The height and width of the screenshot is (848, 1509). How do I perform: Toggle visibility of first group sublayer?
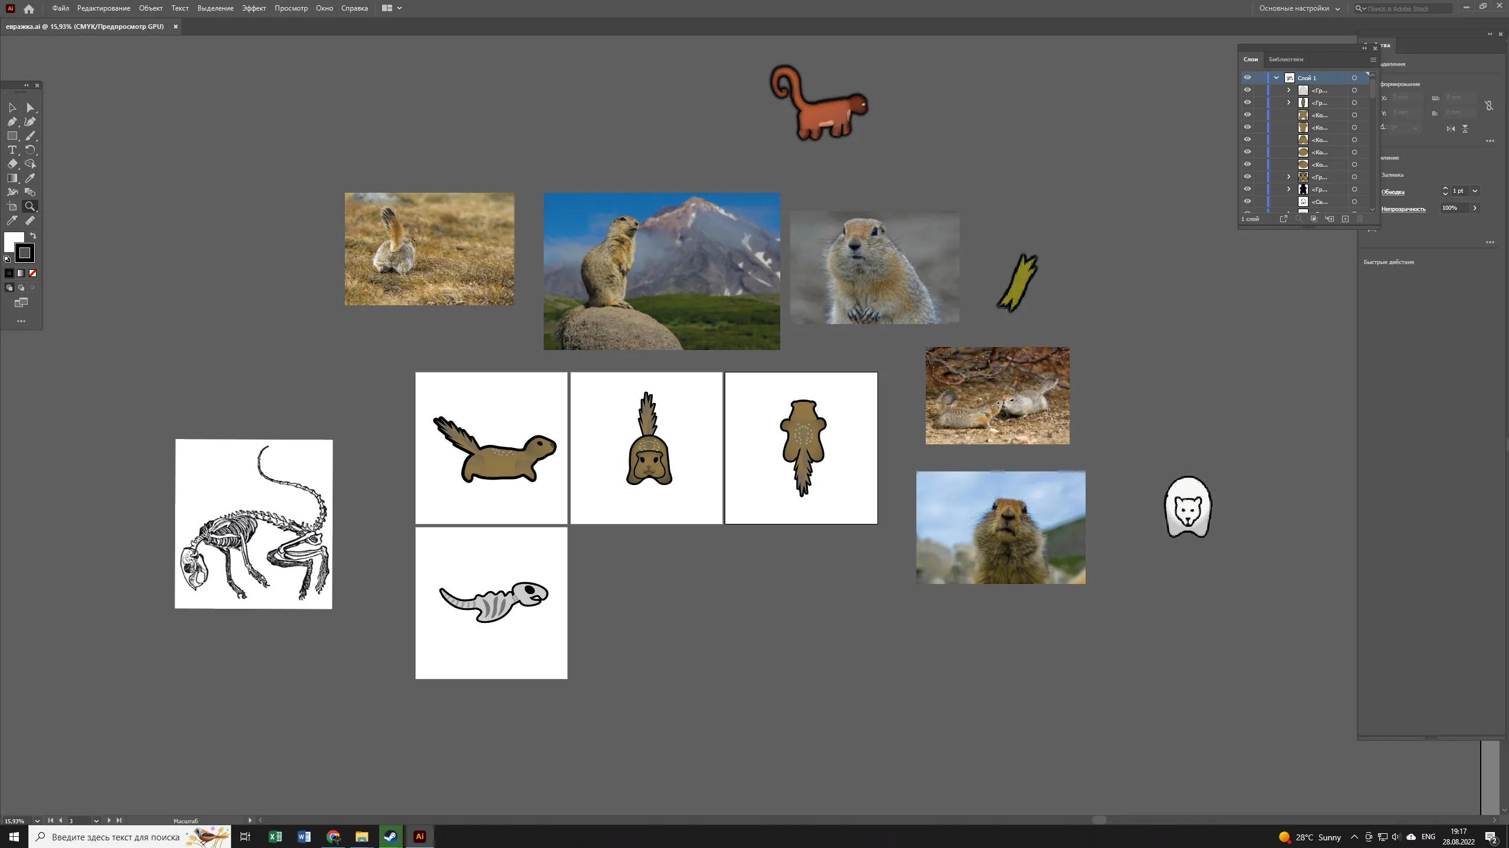click(1247, 90)
